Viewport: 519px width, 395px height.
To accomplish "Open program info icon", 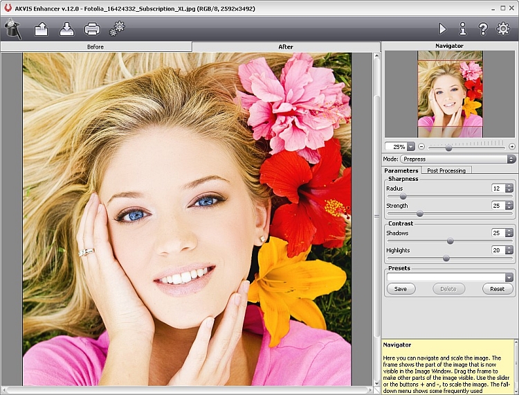I will click(x=463, y=29).
